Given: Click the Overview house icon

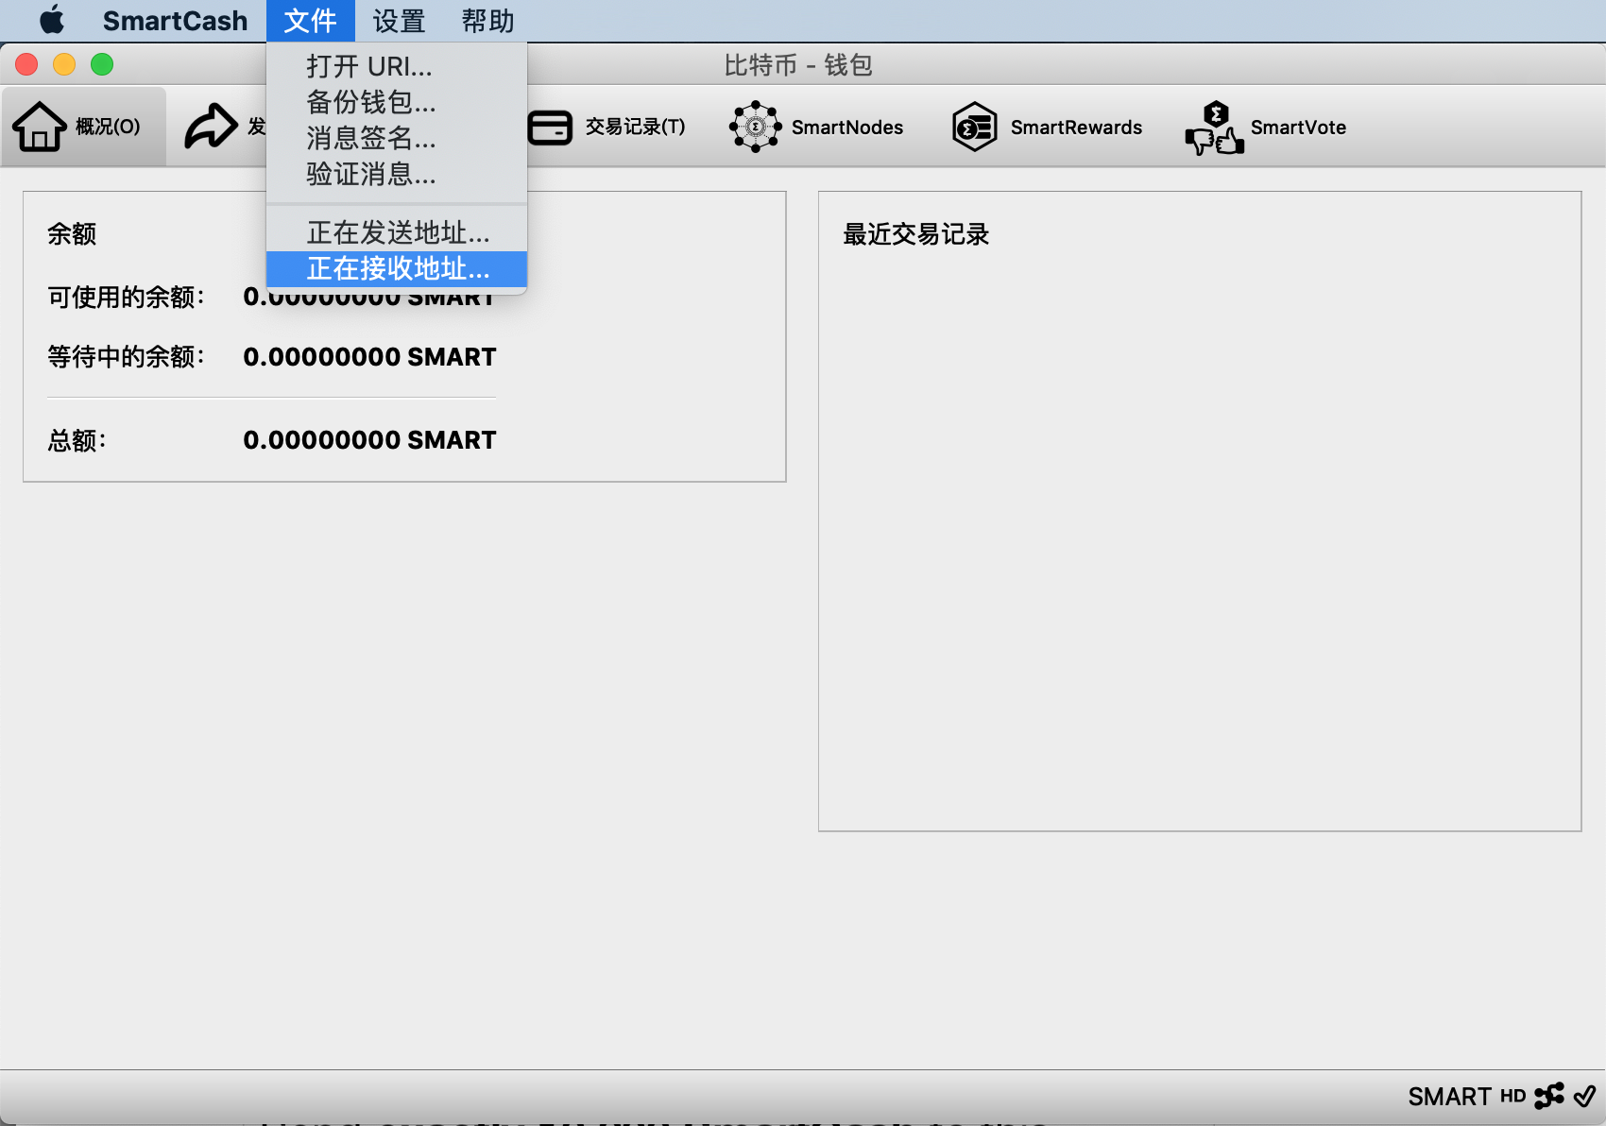Looking at the screenshot, I should (40, 127).
